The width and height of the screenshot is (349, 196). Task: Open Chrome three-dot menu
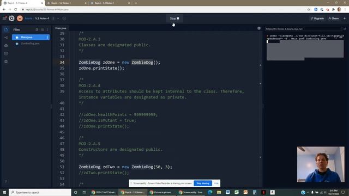[345, 10]
